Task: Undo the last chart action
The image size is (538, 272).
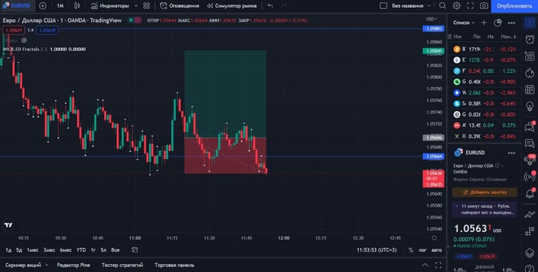Action: (x=270, y=6)
